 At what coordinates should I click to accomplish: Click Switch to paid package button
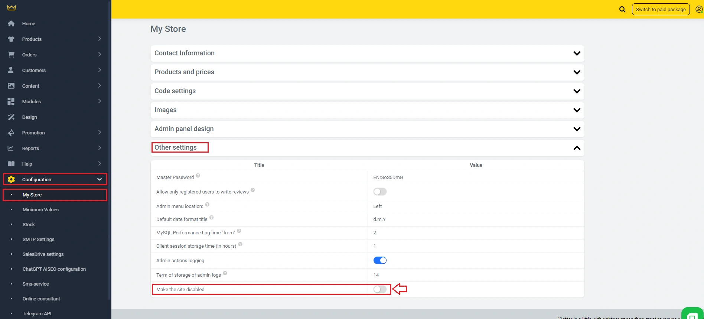[x=661, y=9]
